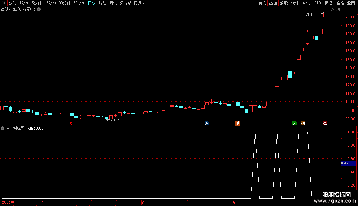Switch to 周线 weekly chart
The image size is (358, 206).
[103, 3]
